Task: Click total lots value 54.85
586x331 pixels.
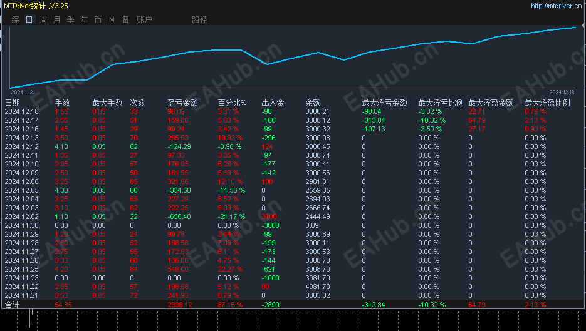Action: [63, 305]
